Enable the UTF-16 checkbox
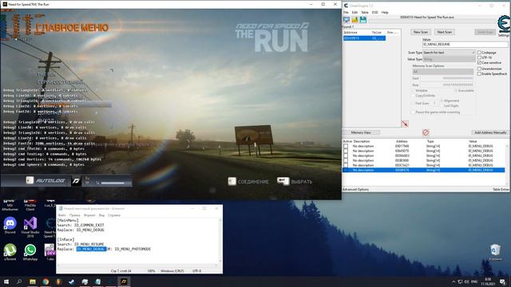The height and width of the screenshot is (287, 511). pyautogui.click(x=479, y=57)
